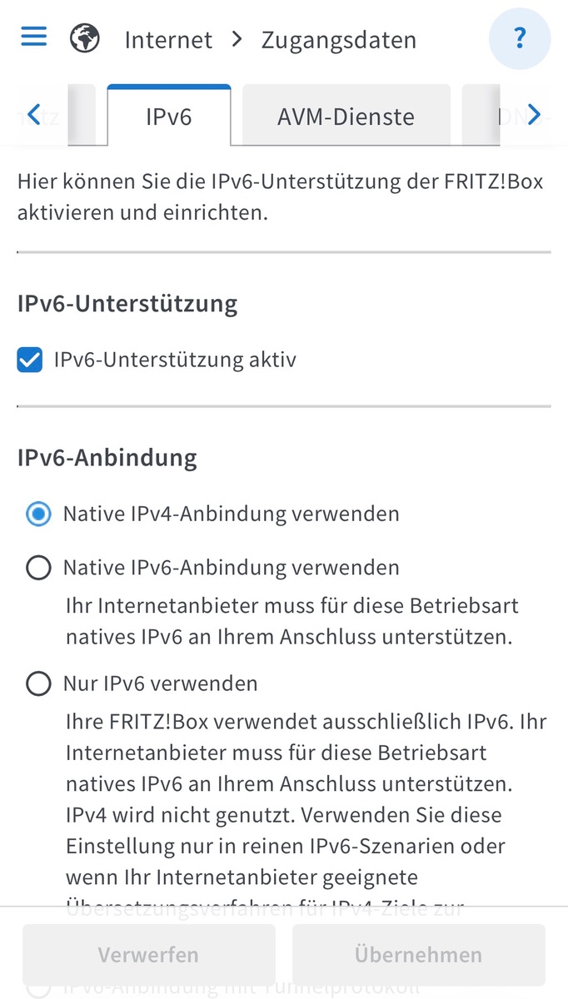Screen dimensions: 568x999
Task: Click the Nur IPv6 verwenden label text
Action: (161, 684)
